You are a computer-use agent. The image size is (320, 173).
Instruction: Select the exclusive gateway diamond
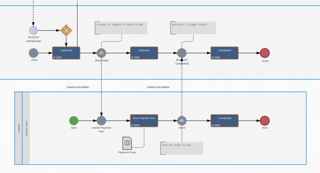tap(66, 31)
